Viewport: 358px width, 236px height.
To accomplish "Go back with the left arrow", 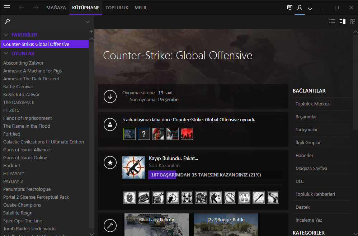I will click(x=22, y=8).
